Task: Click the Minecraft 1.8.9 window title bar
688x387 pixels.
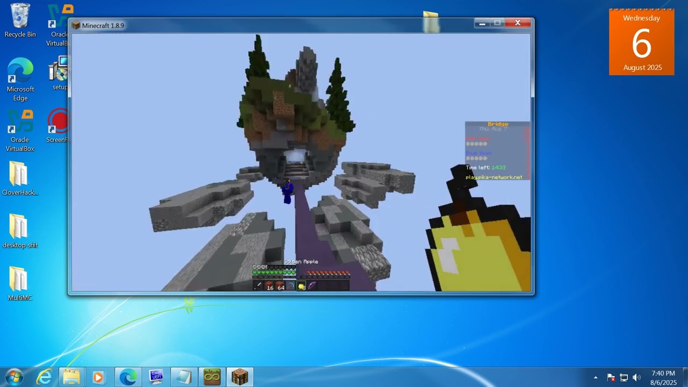Action: (274, 25)
